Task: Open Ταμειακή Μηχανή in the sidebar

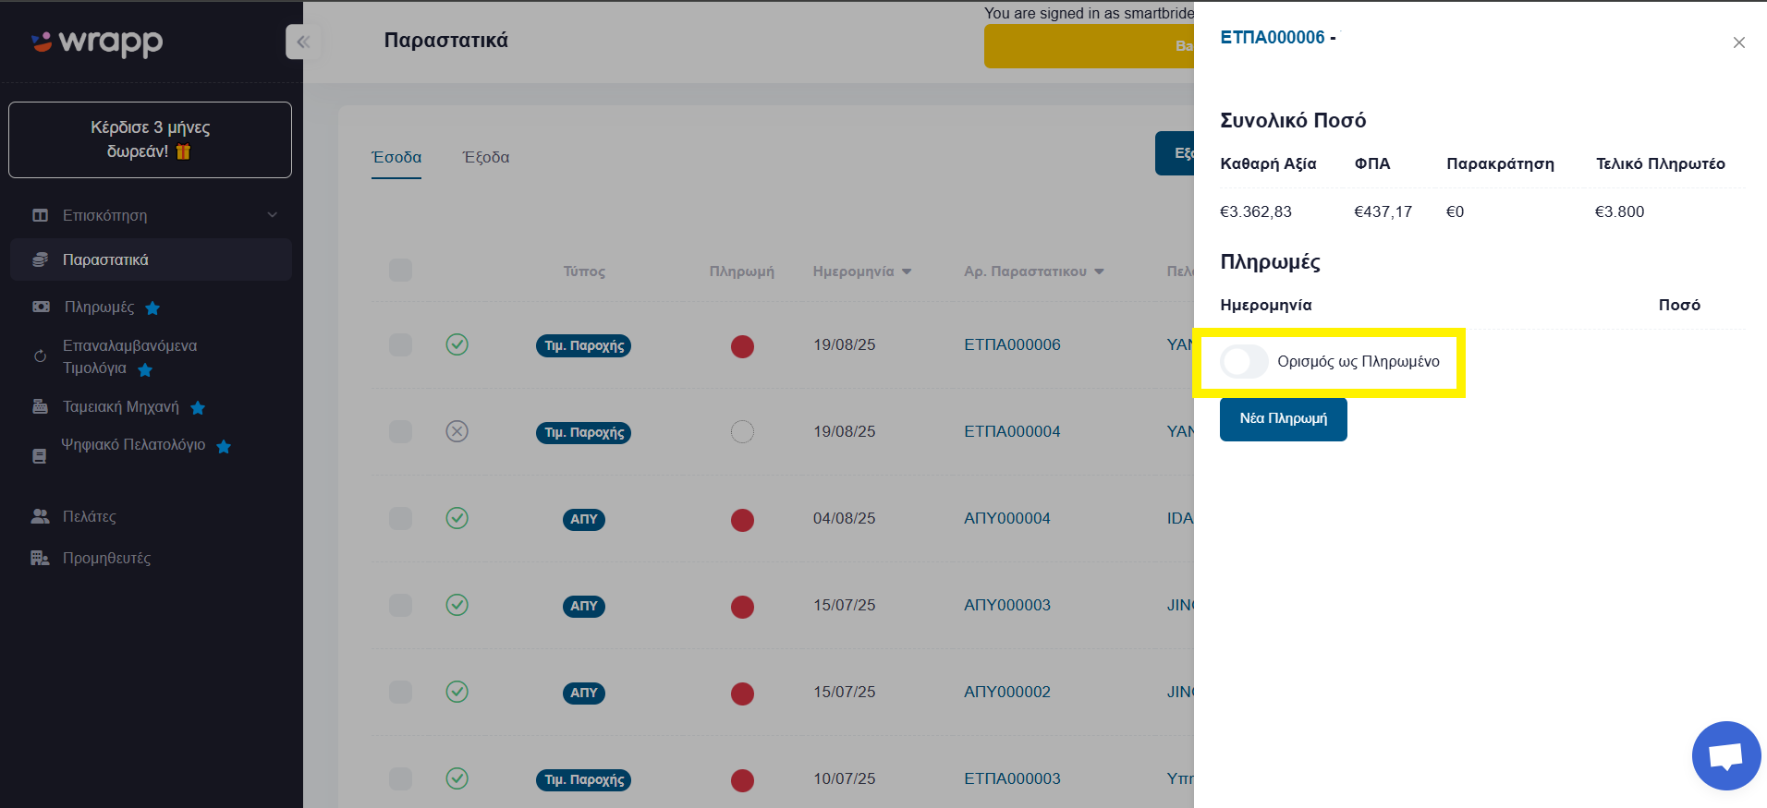Action: [121, 406]
